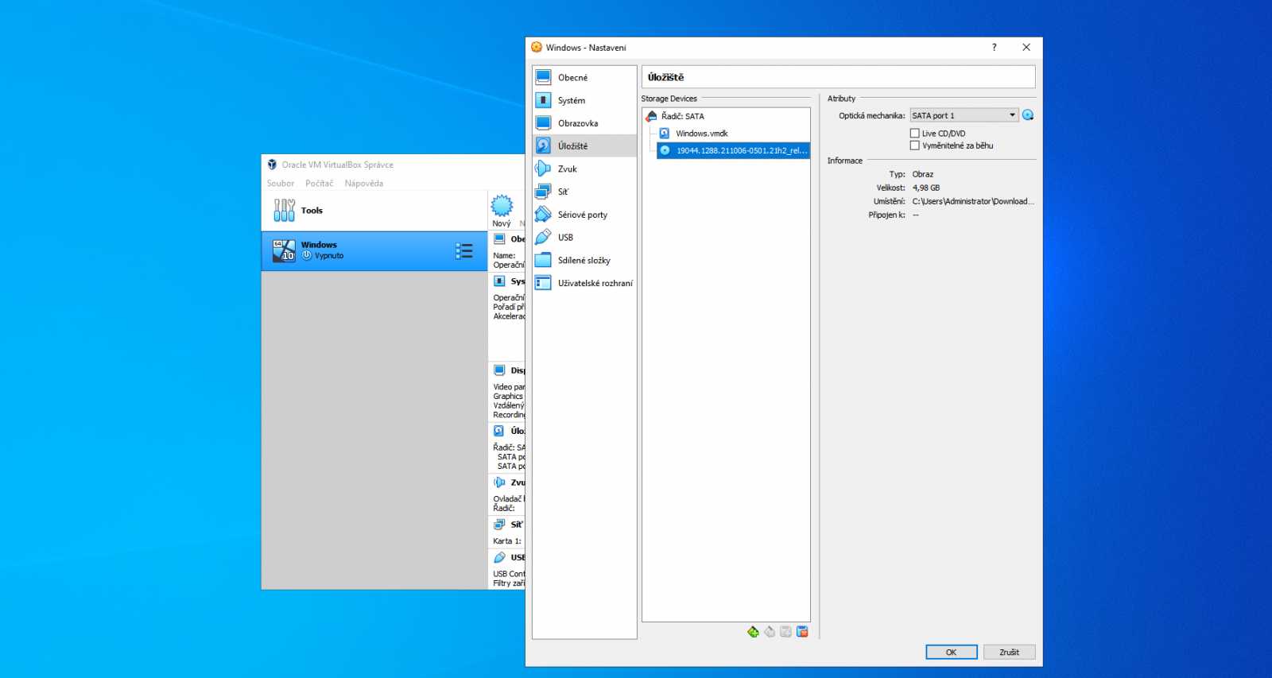Screen dimensions: 1272x678
Task: Click the greyed remove controller icon
Action: (x=770, y=632)
